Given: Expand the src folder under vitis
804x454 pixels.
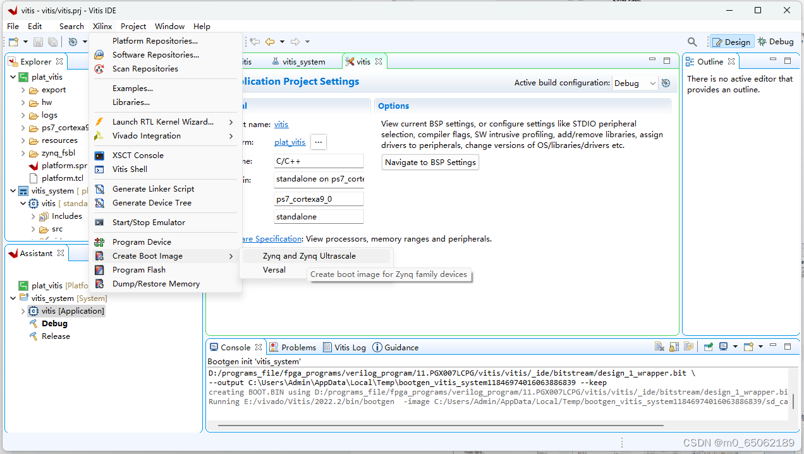Looking at the screenshot, I should pos(33,228).
